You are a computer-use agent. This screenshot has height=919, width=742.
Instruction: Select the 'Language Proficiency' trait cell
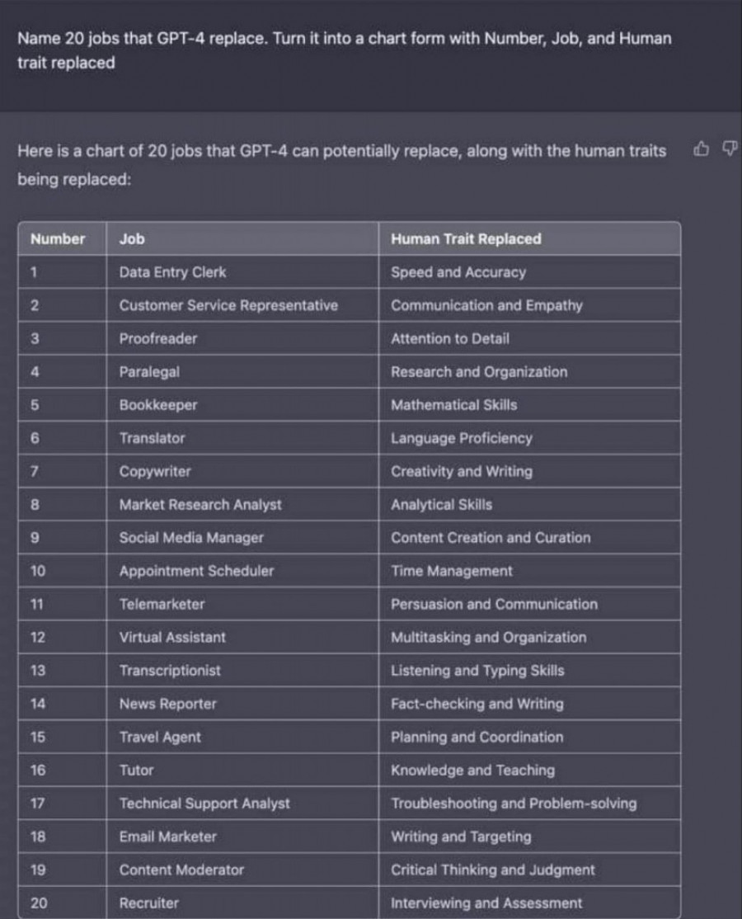462,438
